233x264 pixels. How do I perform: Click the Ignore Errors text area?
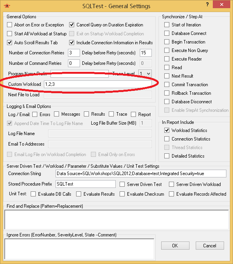(x=79, y=249)
